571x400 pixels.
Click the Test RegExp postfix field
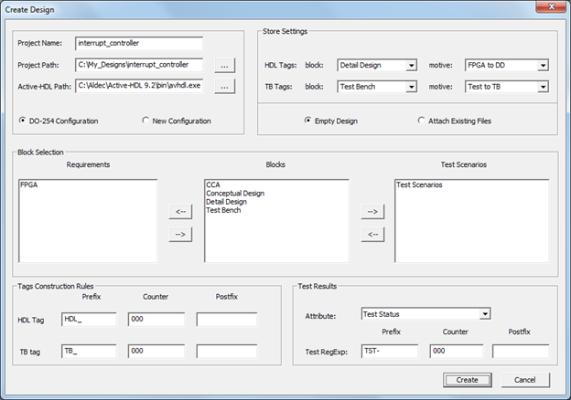[521, 352]
